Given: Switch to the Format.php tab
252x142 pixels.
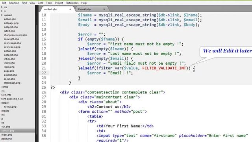Looking at the screenshot, I should [84, 9].
